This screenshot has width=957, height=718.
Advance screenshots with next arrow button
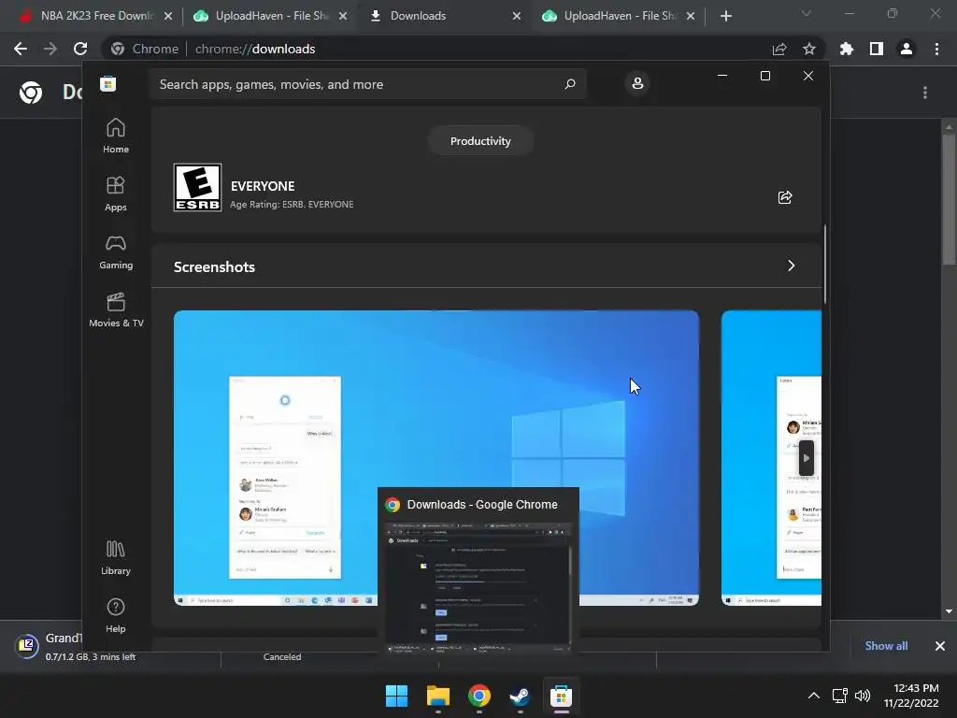click(807, 458)
